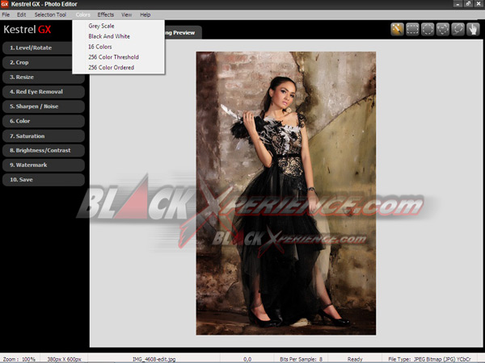Choose 256 Color Threshold option
Viewport: 485px width, 363px height.
tap(119, 57)
